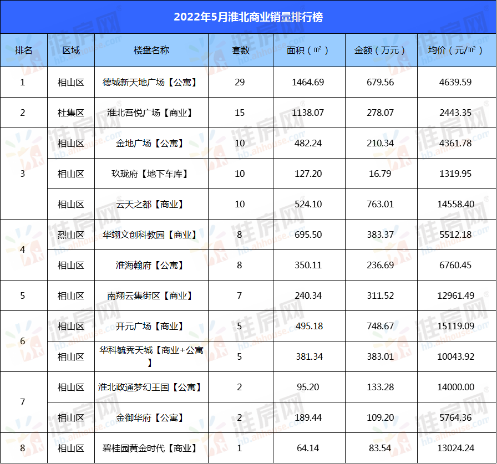Click the 玖珑府【地下车库】 cell
497x464 pixels.
(151, 174)
